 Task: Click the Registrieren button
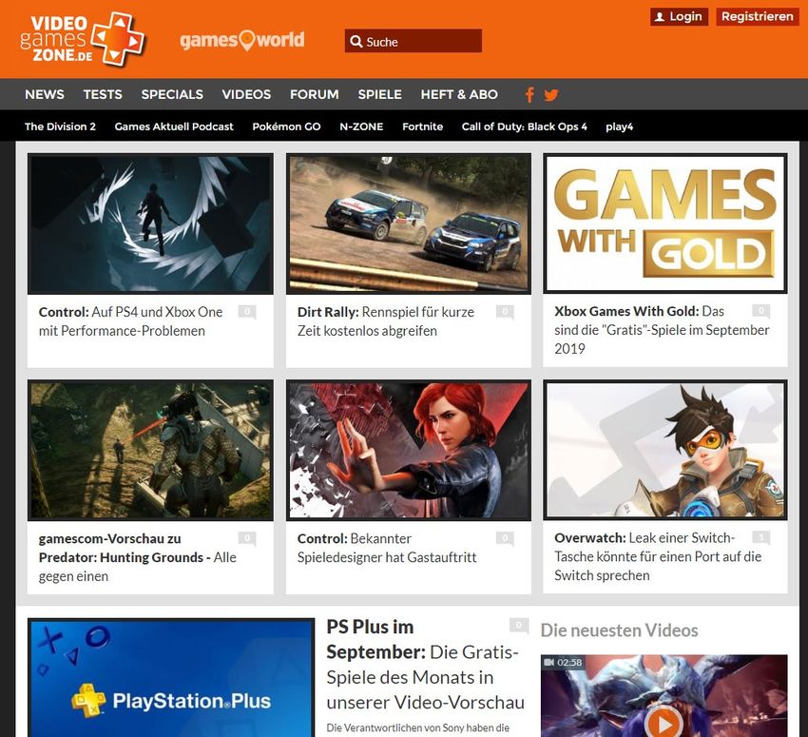pos(757,16)
